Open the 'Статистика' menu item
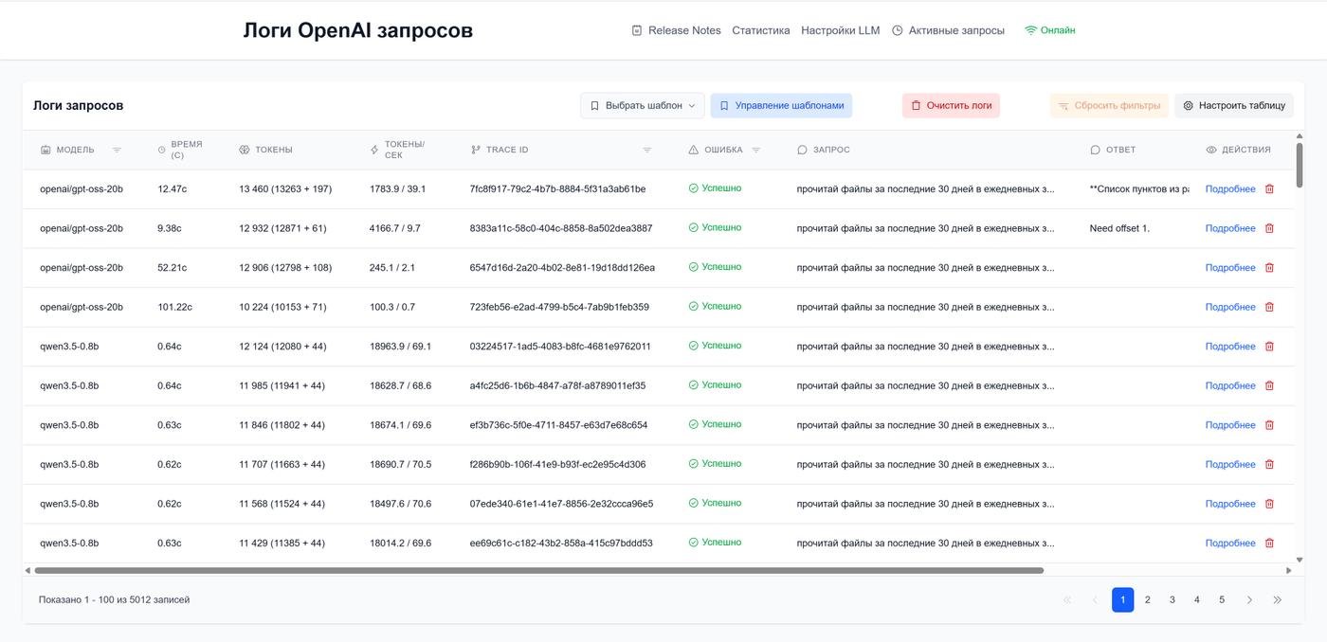The image size is (1327, 642). [760, 30]
